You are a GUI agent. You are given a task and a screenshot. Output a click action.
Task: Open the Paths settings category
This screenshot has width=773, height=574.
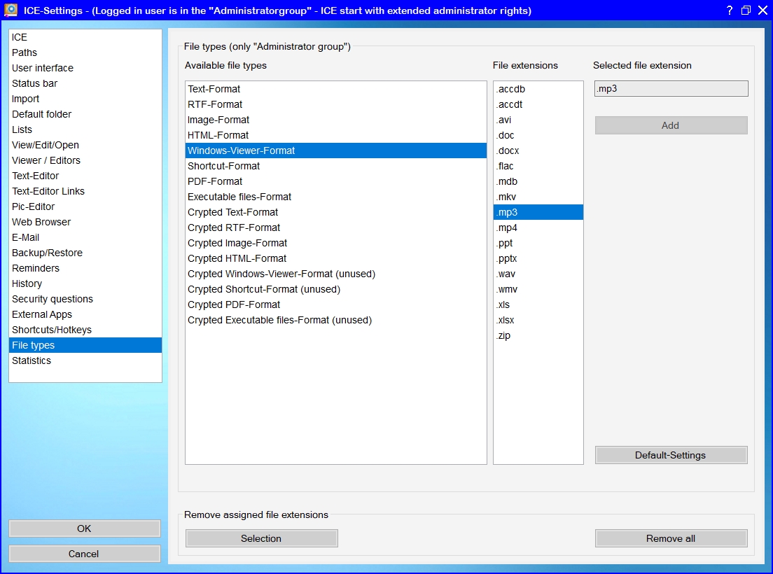(x=25, y=52)
